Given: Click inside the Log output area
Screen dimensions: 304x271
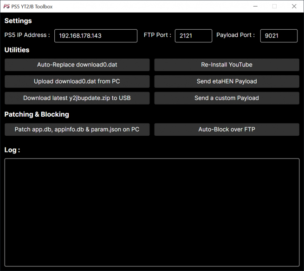Looking at the screenshot, I should click(x=152, y=212).
